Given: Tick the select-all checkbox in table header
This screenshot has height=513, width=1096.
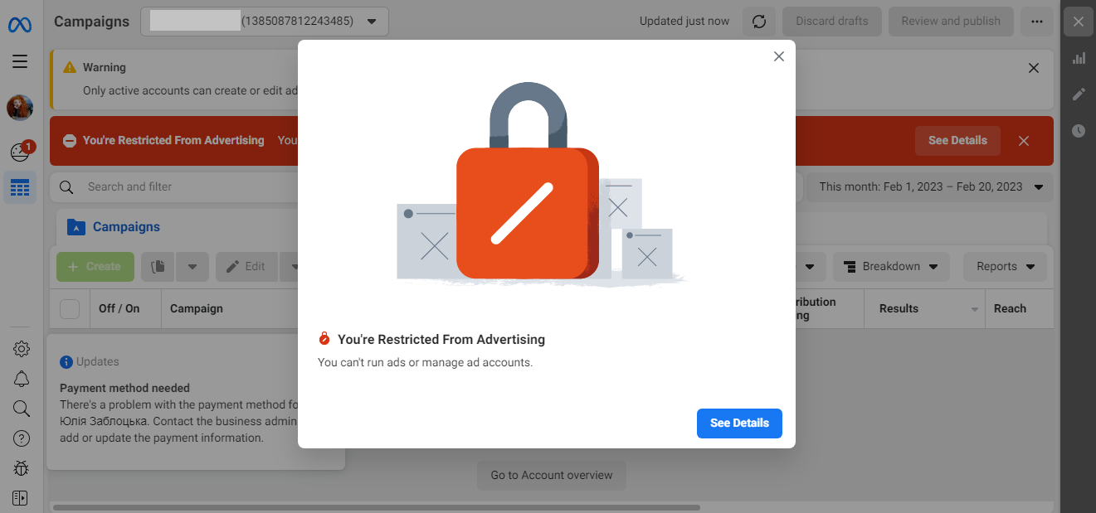Looking at the screenshot, I should click(x=70, y=309).
